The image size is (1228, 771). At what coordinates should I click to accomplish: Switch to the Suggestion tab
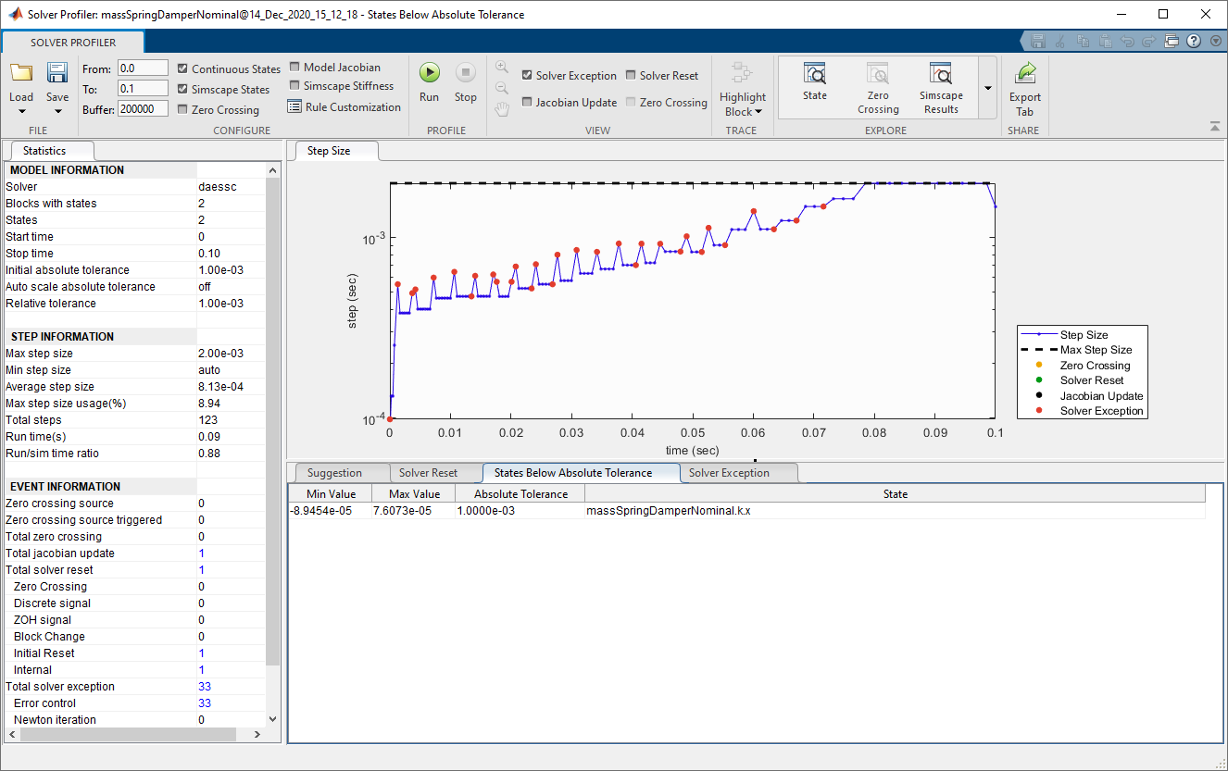tap(334, 473)
